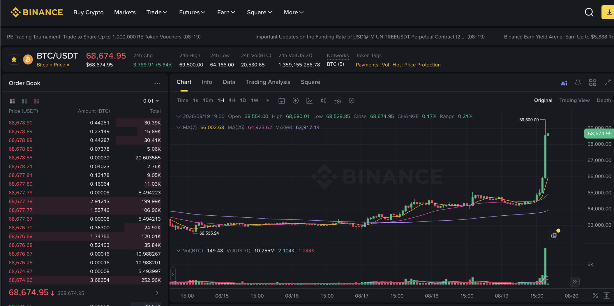Open the Square chart-panel tab
This screenshot has height=306, width=614.
(x=310, y=82)
